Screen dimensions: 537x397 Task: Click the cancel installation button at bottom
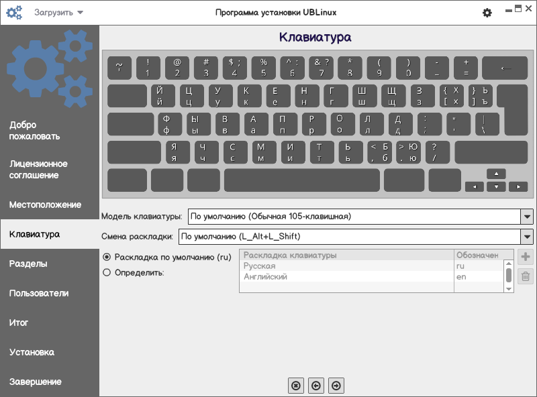click(295, 385)
